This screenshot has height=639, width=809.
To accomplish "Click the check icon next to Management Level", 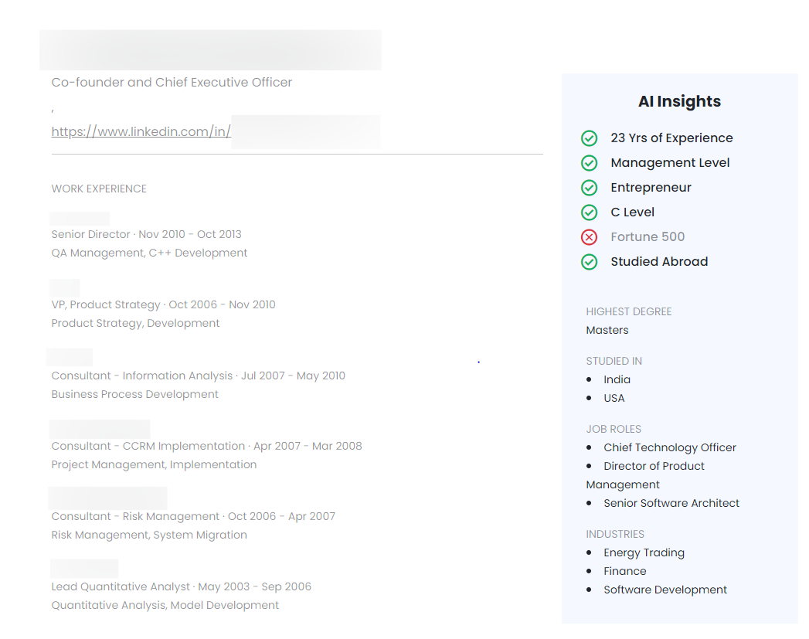I will [x=589, y=163].
